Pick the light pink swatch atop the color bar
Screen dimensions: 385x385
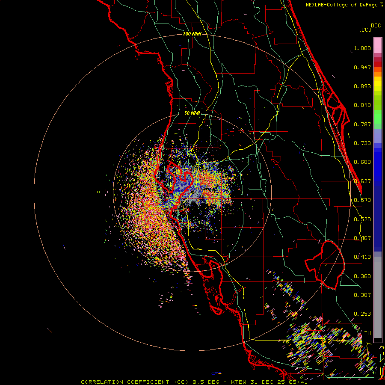(x=378, y=45)
